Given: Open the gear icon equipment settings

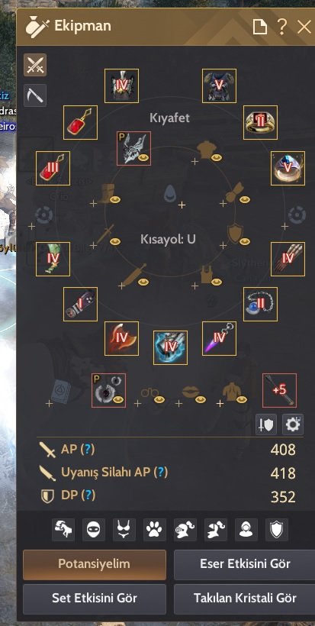Looking at the screenshot, I should [293, 424].
